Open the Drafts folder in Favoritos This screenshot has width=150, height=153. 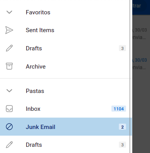65,48
